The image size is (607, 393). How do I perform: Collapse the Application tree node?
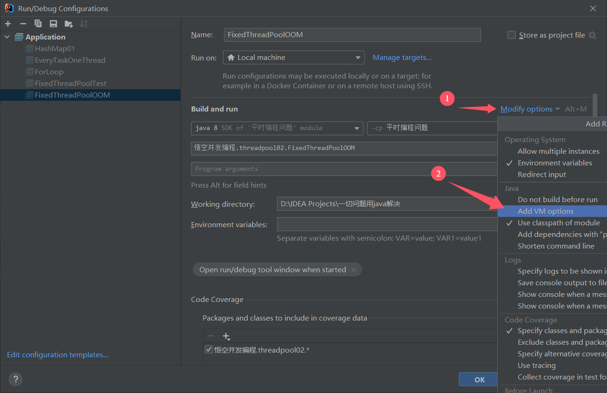[7, 37]
